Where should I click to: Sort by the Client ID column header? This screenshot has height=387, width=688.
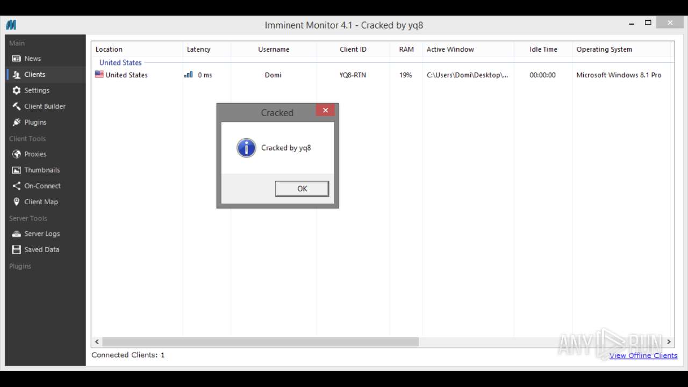(353, 49)
